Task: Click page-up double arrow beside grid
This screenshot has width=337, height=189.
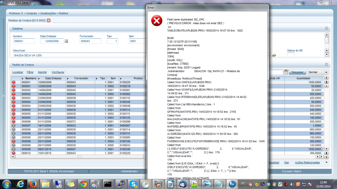Action: click(x=326, y=82)
